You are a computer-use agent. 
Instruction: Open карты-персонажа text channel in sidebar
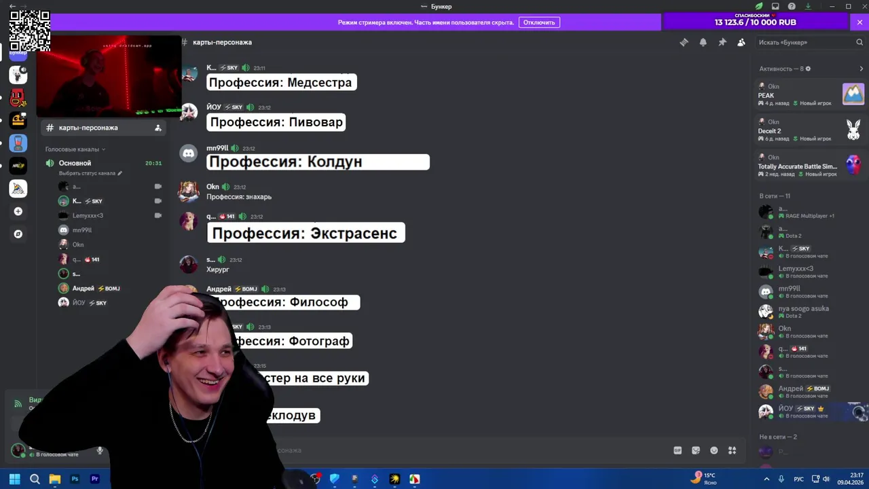click(103, 128)
